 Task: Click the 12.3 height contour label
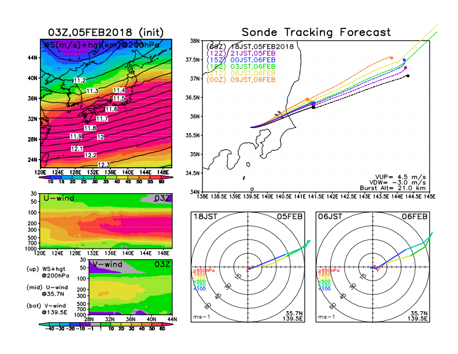coord(104,165)
